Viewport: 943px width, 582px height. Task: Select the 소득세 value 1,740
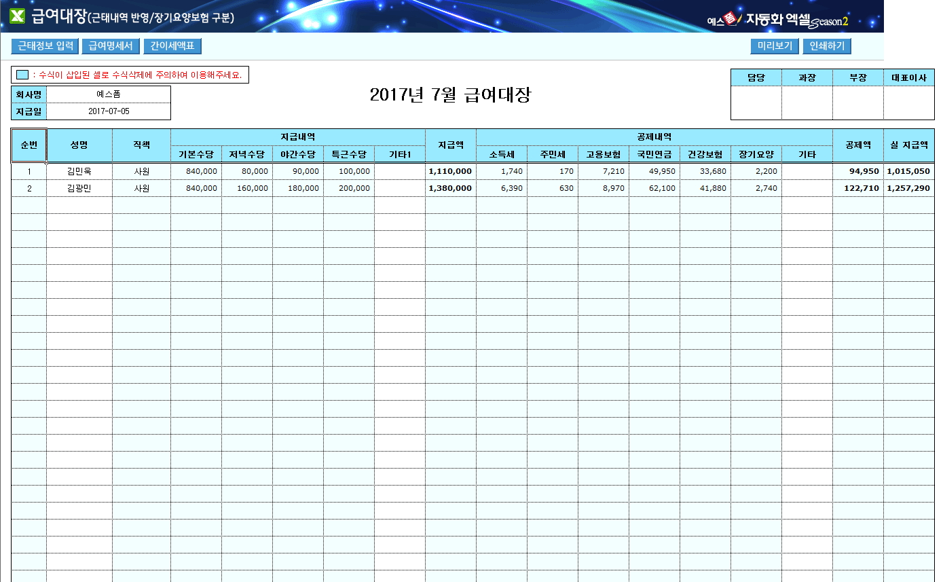(502, 171)
